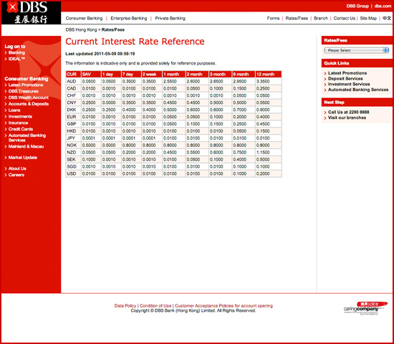Image resolution: width=394 pixels, height=344 pixels.
Task: Click the caringcompany logo in footer
Action: [365, 308]
